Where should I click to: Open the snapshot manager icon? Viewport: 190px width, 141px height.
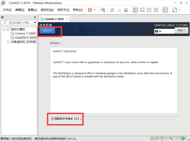tap(126, 10)
